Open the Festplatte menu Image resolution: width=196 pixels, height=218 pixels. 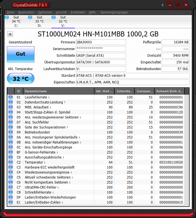tap(78, 12)
